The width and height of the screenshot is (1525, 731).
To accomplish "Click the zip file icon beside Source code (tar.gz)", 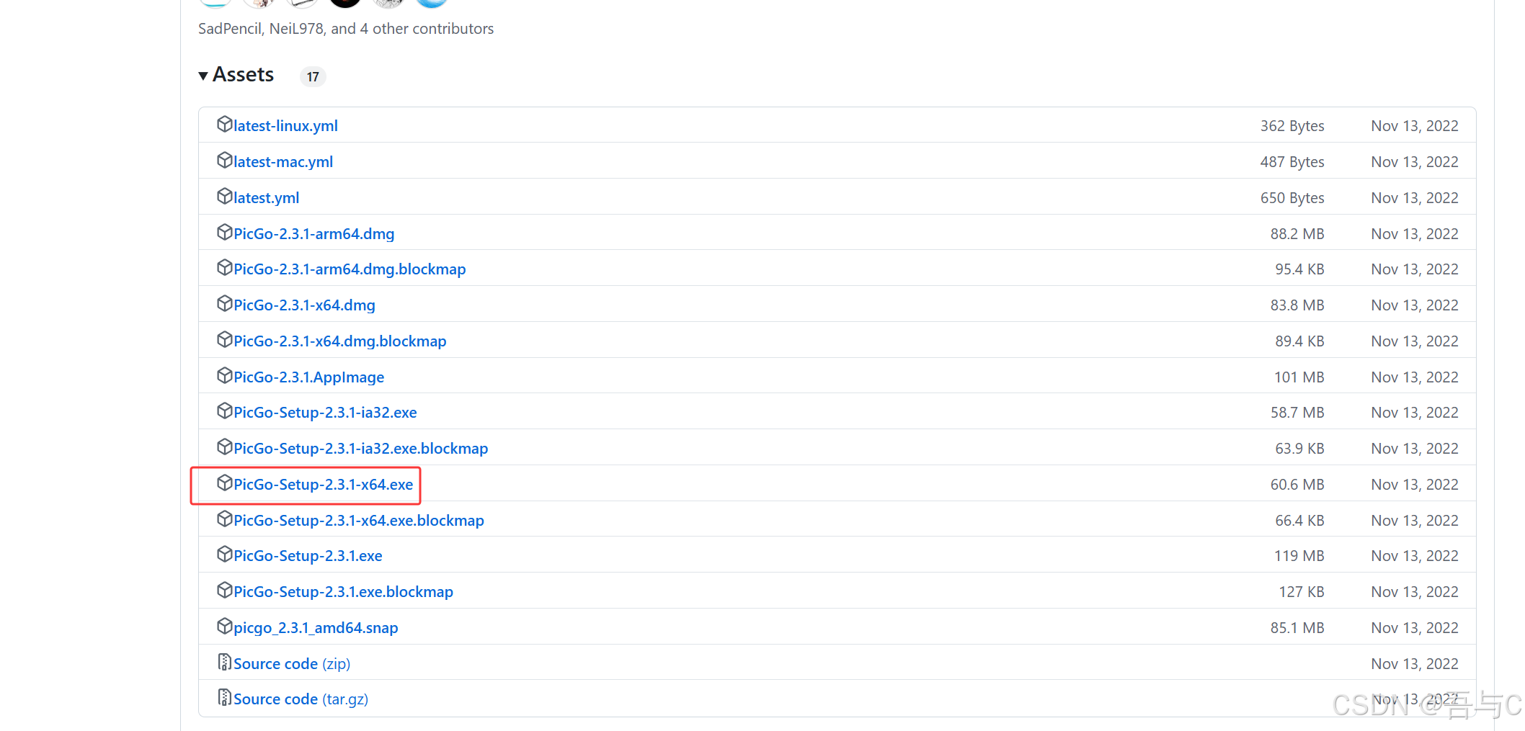I will 224,698.
